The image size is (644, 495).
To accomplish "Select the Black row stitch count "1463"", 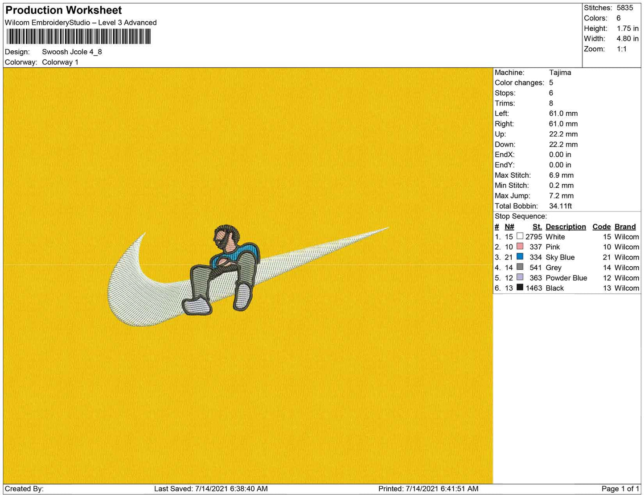I will pos(534,288).
